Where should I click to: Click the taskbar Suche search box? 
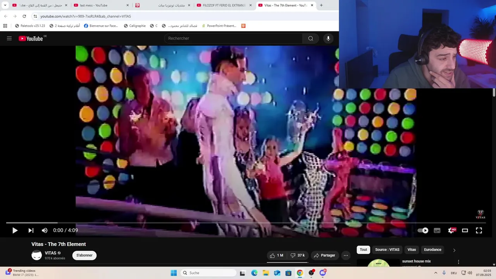point(209,273)
